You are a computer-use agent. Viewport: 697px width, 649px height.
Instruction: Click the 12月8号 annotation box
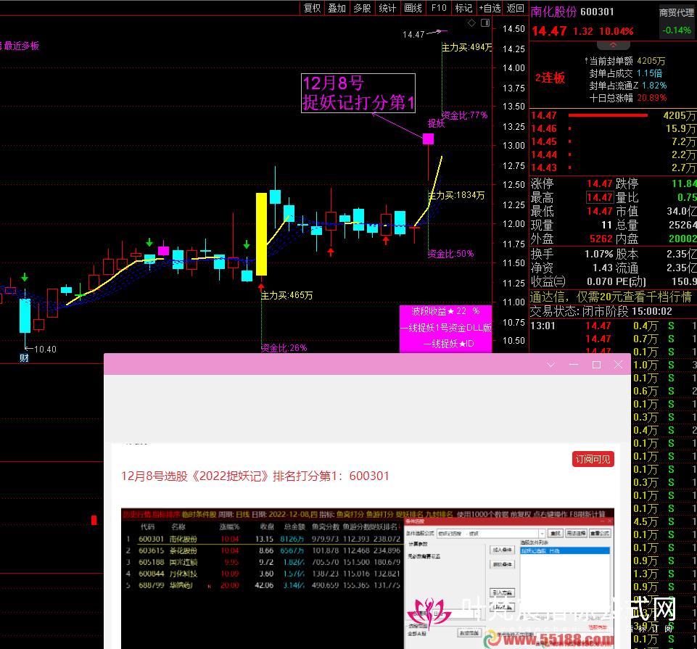coord(358,93)
